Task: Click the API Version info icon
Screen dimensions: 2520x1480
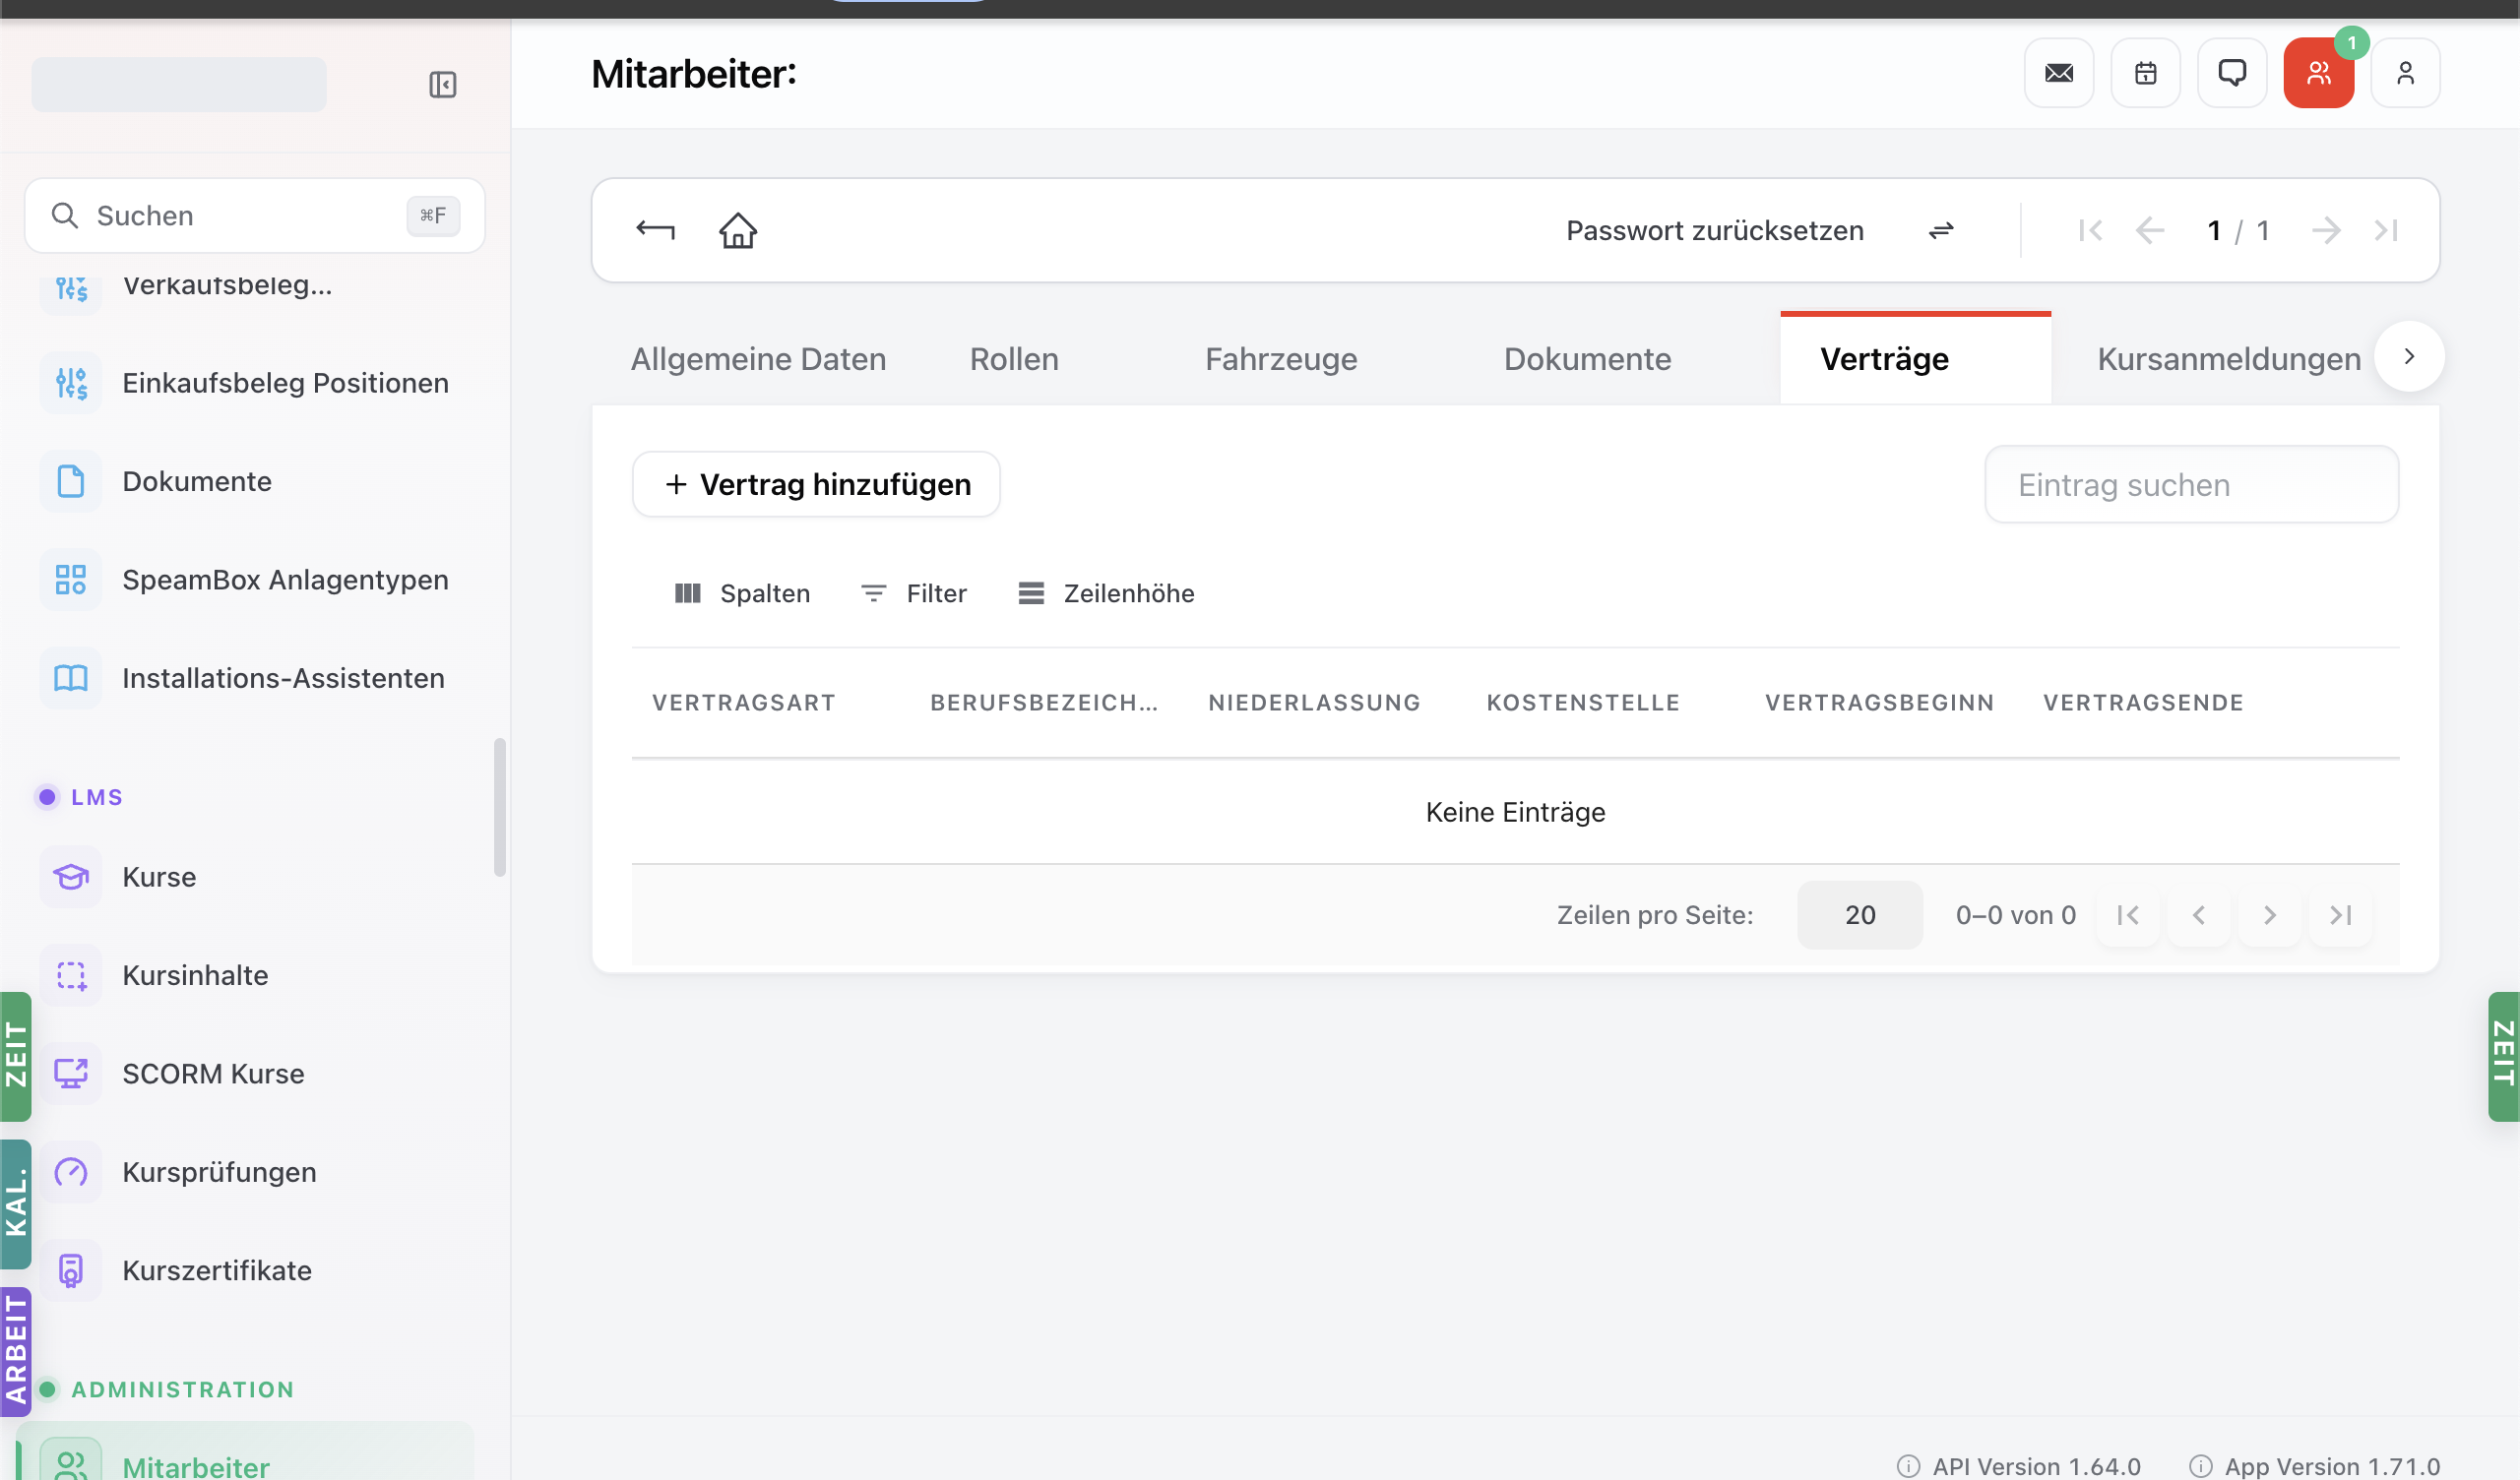Action: pyautogui.click(x=1908, y=1466)
